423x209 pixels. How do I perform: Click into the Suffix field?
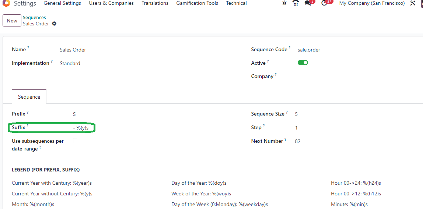(151, 128)
